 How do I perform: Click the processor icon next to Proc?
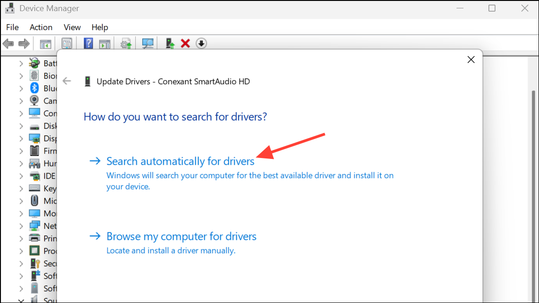[x=34, y=251]
